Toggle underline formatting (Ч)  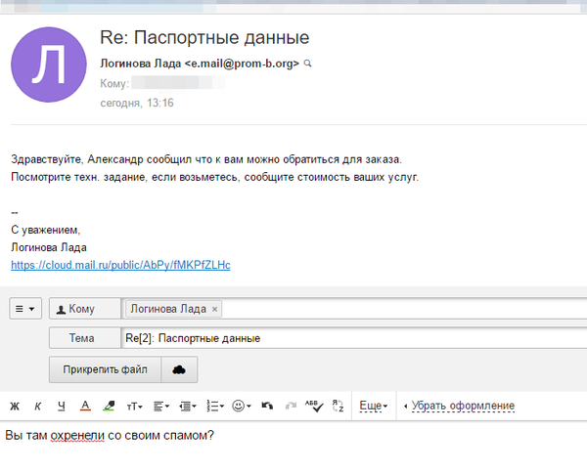click(x=61, y=406)
